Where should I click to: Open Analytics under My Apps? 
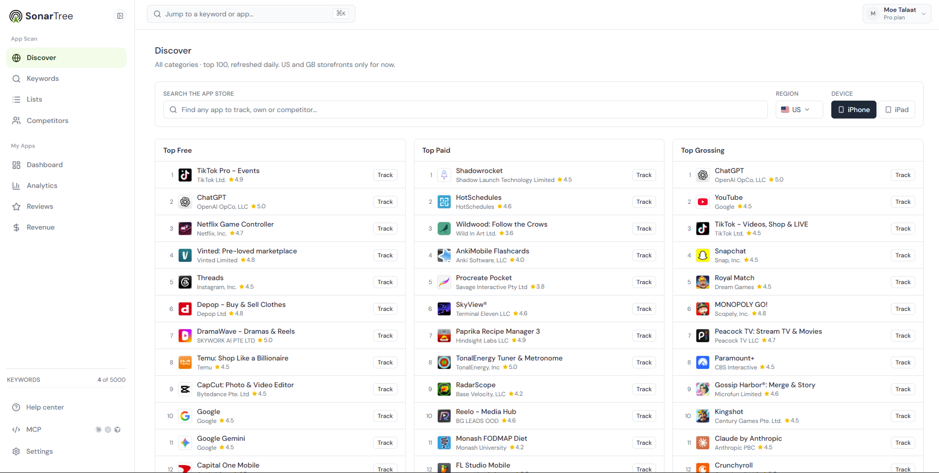click(66, 185)
